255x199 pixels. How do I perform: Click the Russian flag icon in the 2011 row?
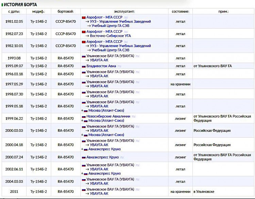tap(84, 190)
